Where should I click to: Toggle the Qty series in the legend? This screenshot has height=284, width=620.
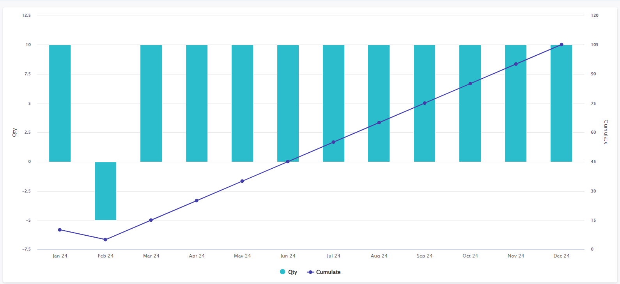[289, 272]
